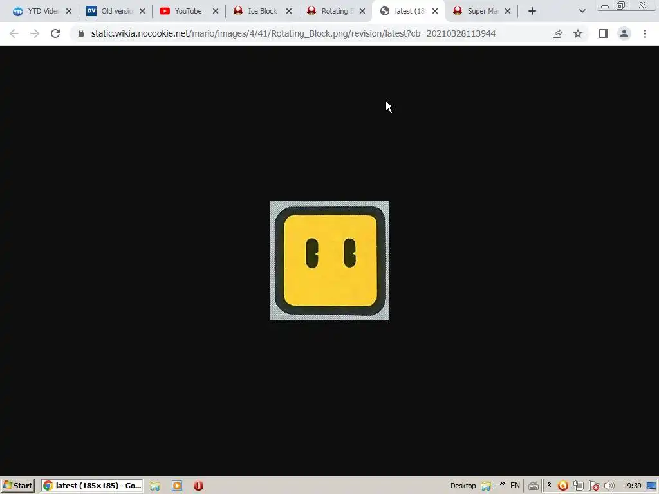Open orange antivirus tray icon

point(562,486)
